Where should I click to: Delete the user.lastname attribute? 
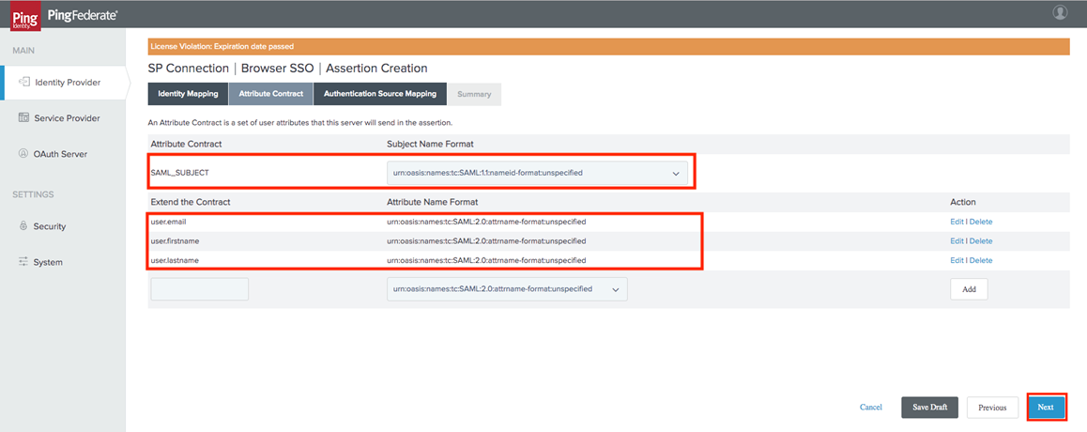point(981,261)
